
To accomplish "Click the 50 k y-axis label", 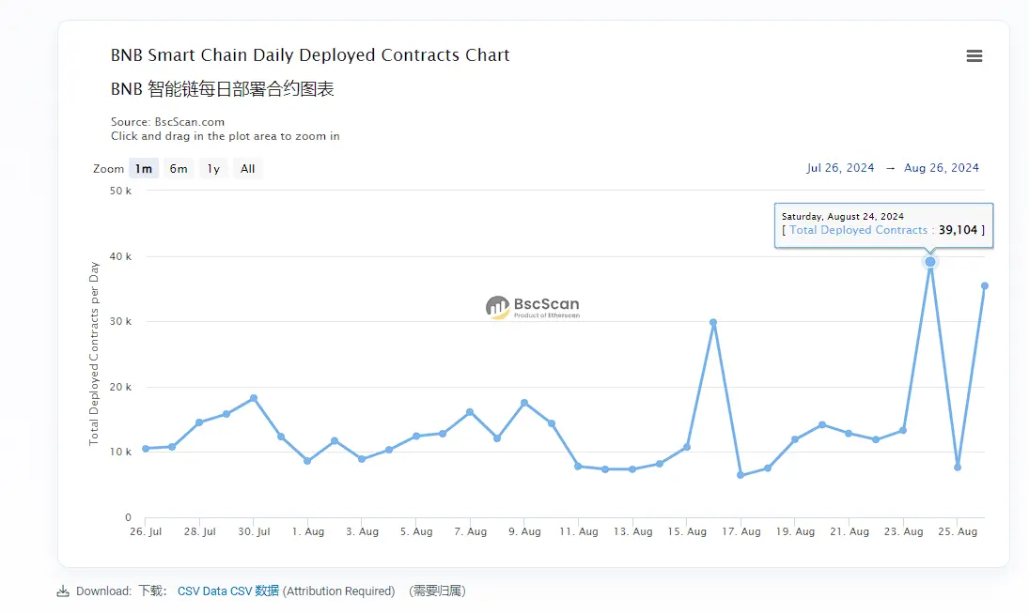I will pyautogui.click(x=118, y=191).
